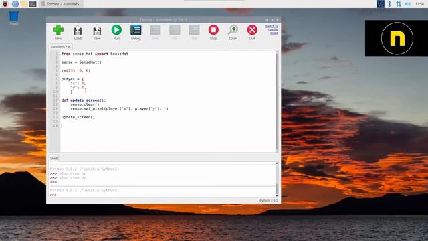The width and height of the screenshot is (428, 241).
Task: Create a new file with New button
Action: pos(58,32)
